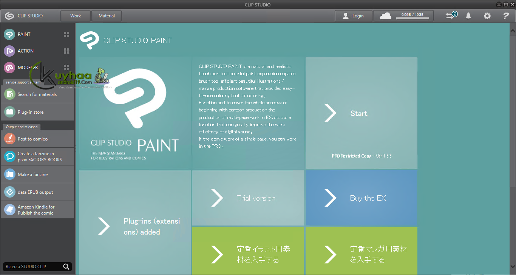Image resolution: width=516 pixels, height=275 pixels.
Task: Click the CLIP STUDIO PAINT description text
Action: (247, 106)
